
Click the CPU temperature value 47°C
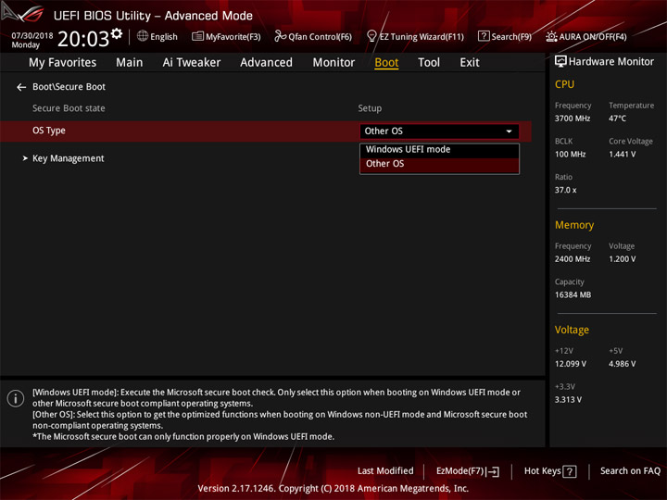point(617,119)
